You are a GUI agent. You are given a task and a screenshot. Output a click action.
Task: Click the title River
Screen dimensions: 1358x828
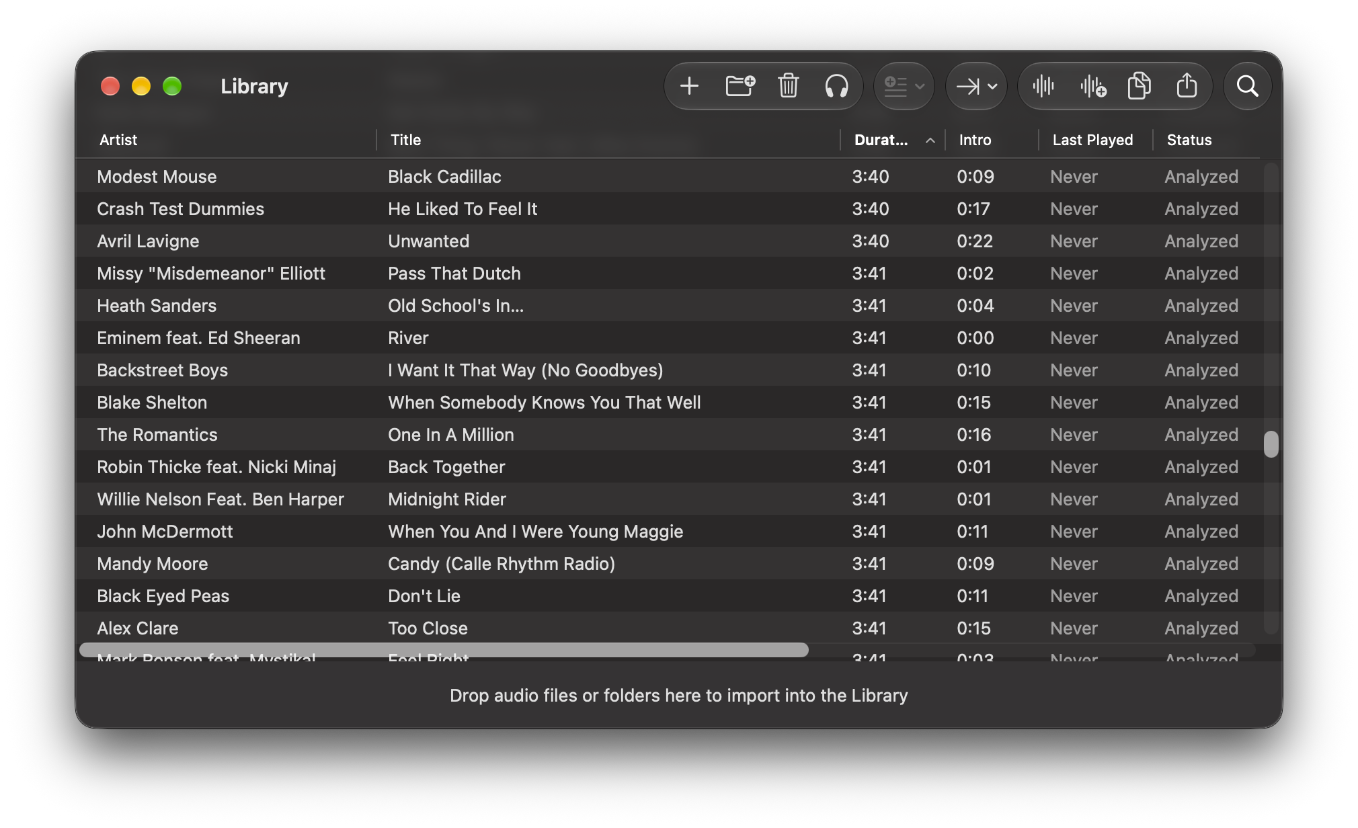pyautogui.click(x=408, y=337)
